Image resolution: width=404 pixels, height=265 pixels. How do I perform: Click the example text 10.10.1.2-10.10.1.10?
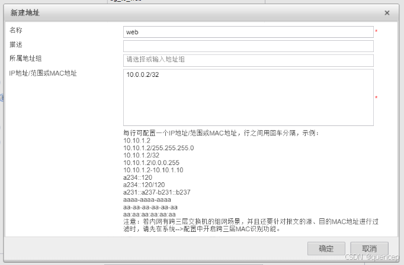[153, 170]
